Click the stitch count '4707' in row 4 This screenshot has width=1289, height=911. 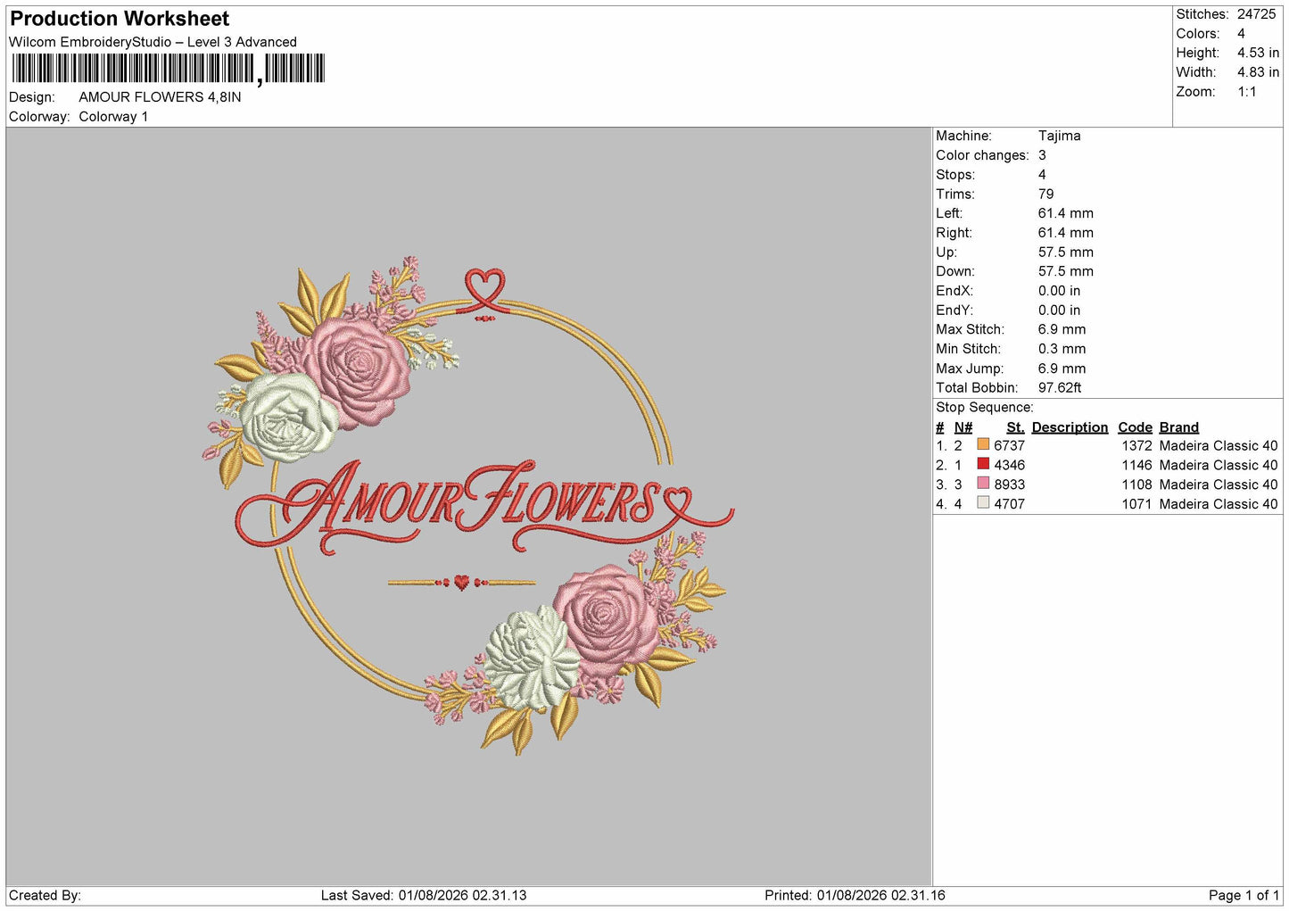point(1009,504)
